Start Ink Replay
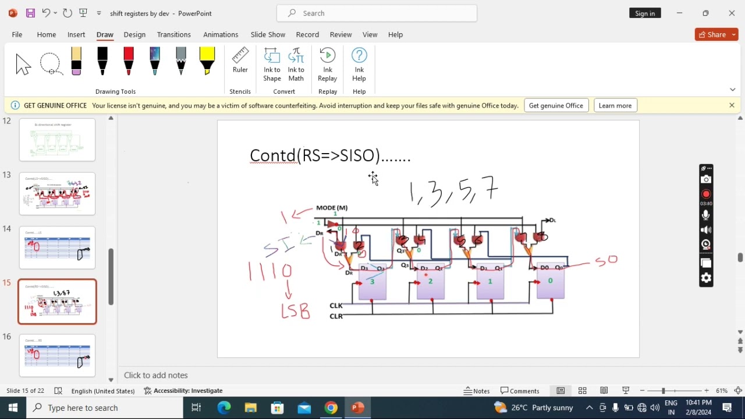Image resolution: width=745 pixels, height=419 pixels. coord(328,65)
